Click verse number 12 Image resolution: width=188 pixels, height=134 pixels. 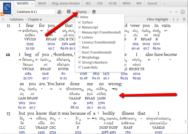(x=8, y=55)
